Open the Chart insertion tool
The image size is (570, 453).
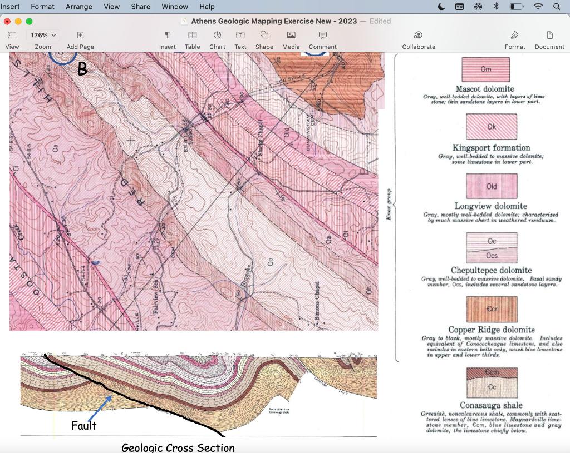pyautogui.click(x=217, y=39)
